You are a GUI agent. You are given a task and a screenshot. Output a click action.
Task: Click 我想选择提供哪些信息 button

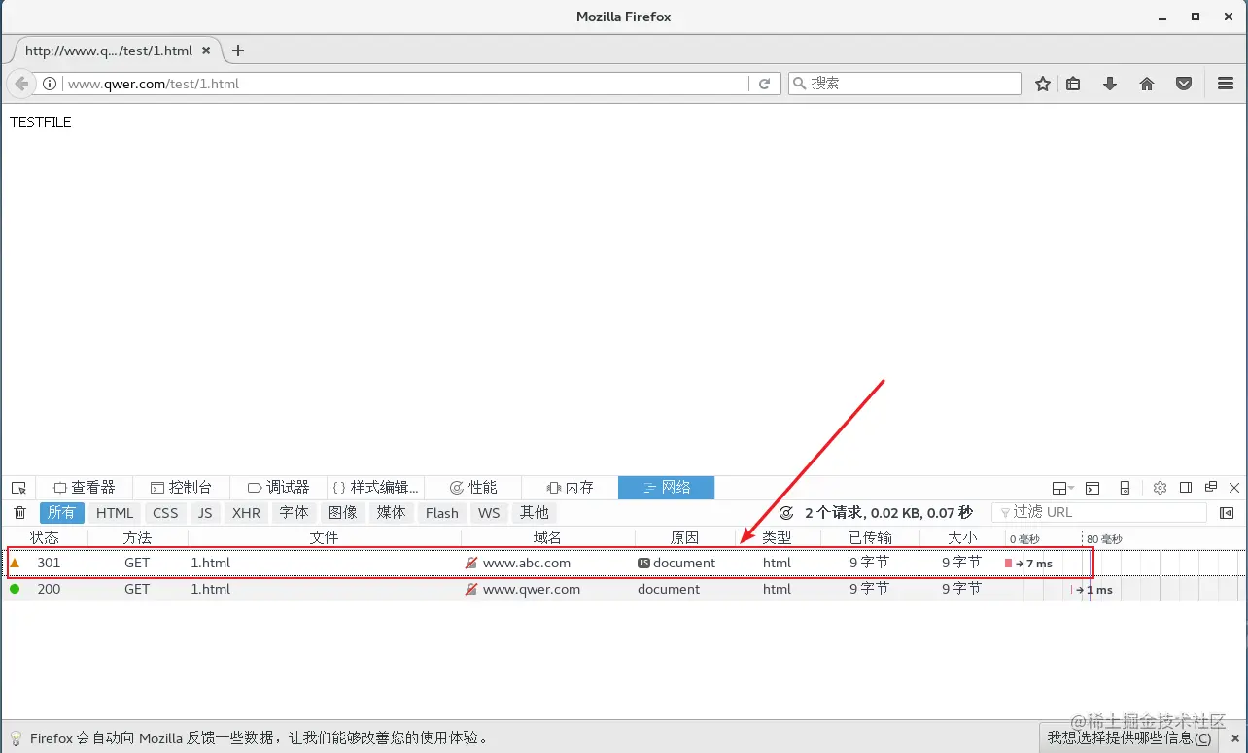(1128, 737)
